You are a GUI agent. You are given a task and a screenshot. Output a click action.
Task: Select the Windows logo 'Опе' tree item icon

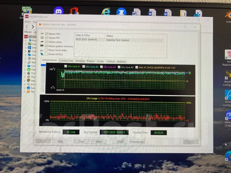pyautogui.click(x=30, y=48)
